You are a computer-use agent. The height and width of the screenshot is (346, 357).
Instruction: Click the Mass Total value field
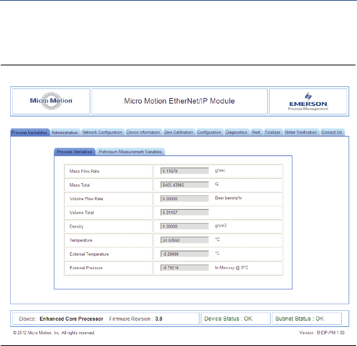point(185,185)
